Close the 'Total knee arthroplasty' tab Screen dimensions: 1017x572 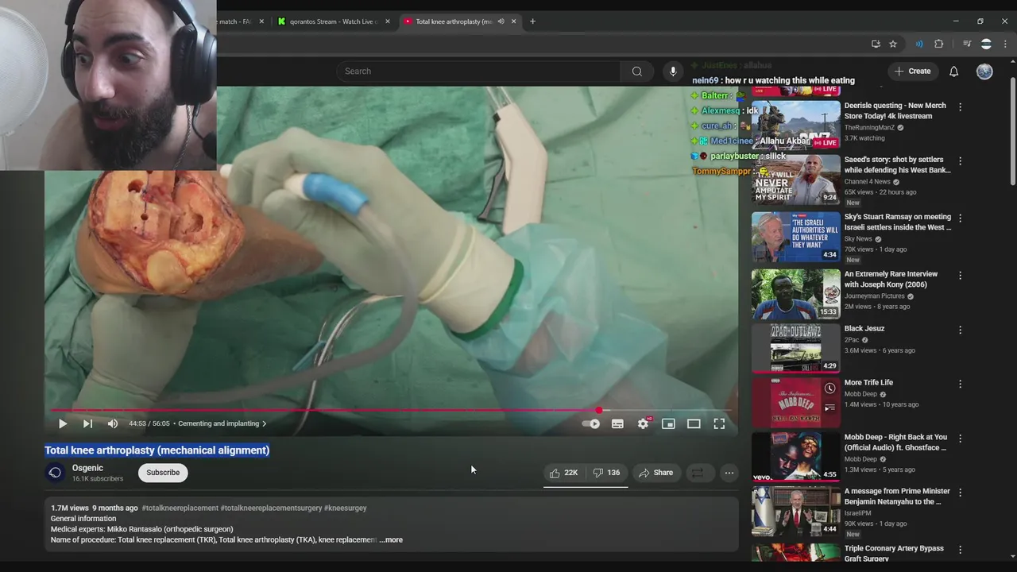click(513, 21)
